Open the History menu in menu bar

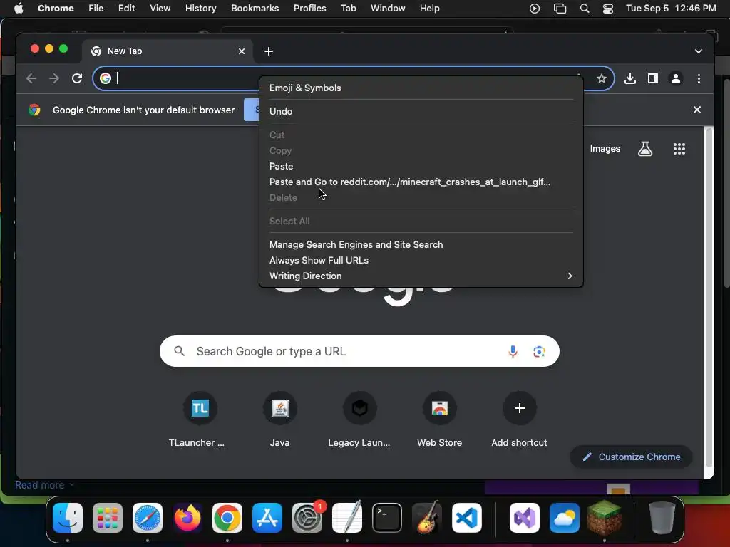[x=200, y=9]
